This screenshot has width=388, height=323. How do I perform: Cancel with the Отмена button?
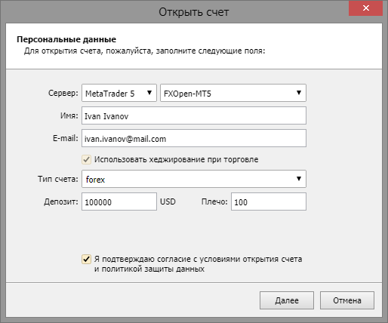click(x=347, y=300)
